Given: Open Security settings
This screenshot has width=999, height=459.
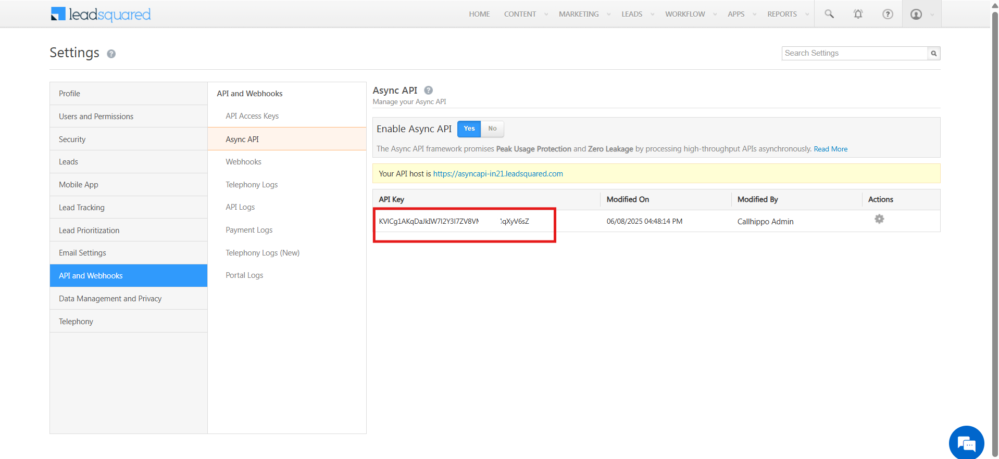Looking at the screenshot, I should [x=129, y=139].
